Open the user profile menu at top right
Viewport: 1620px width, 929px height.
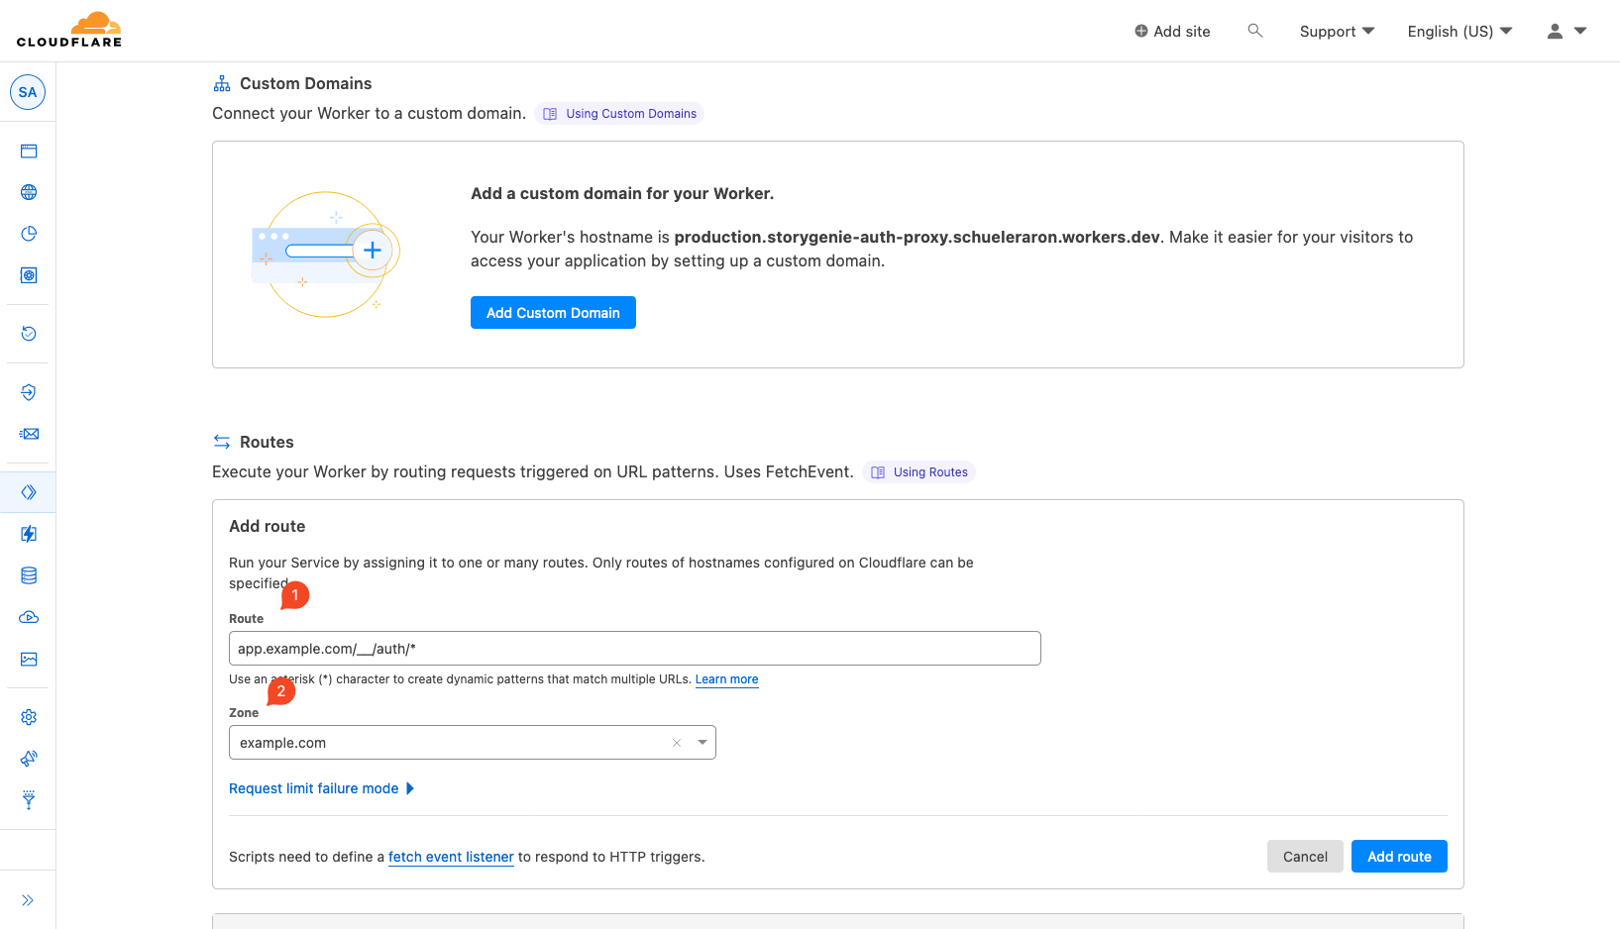click(x=1566, y=31)
